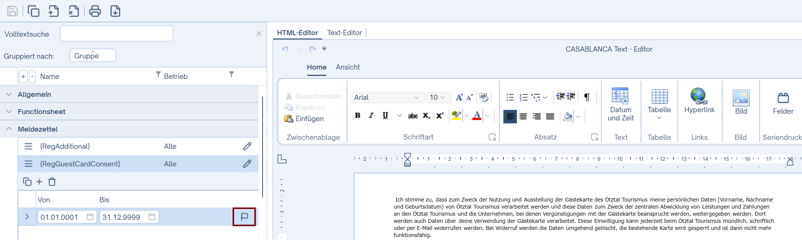Click into the Volltextsuche search field
Image resolution: width=802 pixels, height=240 pixels.
pyautogui.click(x=117, y=34)
